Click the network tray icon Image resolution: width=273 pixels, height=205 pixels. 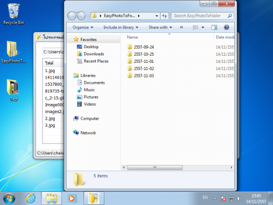pos(232,198)
